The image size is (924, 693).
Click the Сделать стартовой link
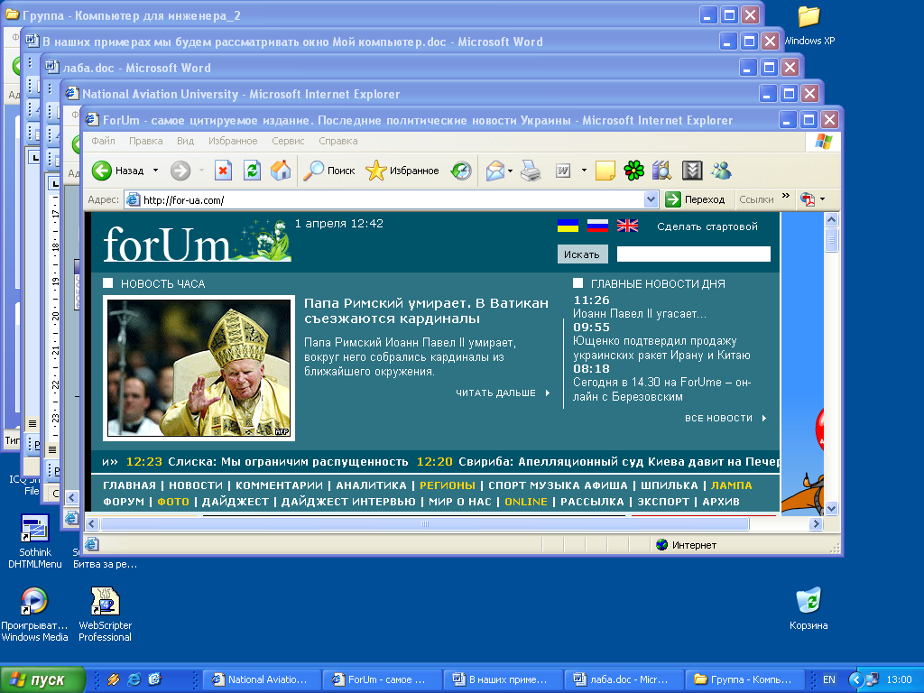tap(707, 226)
